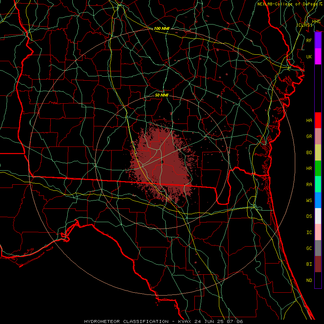Click the HR legend label text
Screen dimensions: 324x324
point(309,168)
